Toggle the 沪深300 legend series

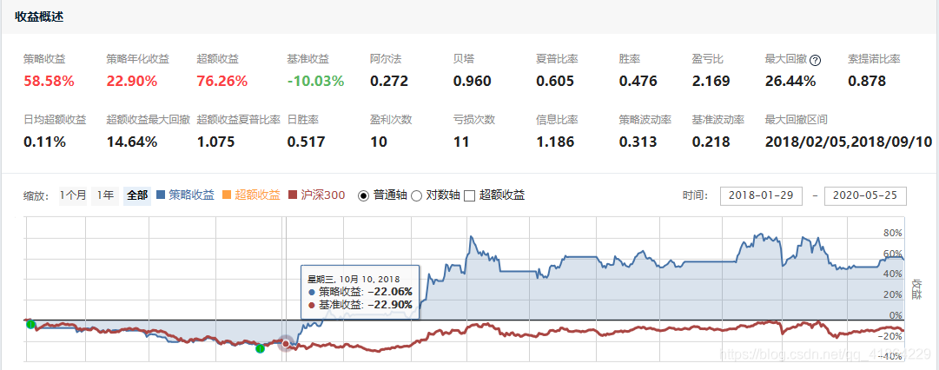point(316,195)
